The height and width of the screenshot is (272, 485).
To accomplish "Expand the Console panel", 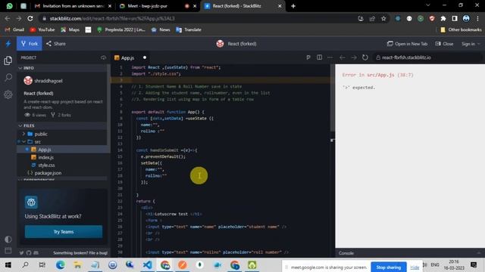I will pyautogui.click(x=410, y=253).
